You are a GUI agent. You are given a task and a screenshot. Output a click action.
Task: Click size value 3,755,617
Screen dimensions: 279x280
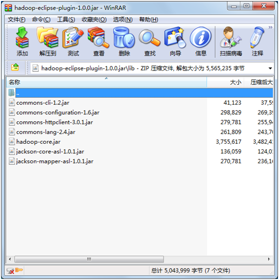point(228,142)
